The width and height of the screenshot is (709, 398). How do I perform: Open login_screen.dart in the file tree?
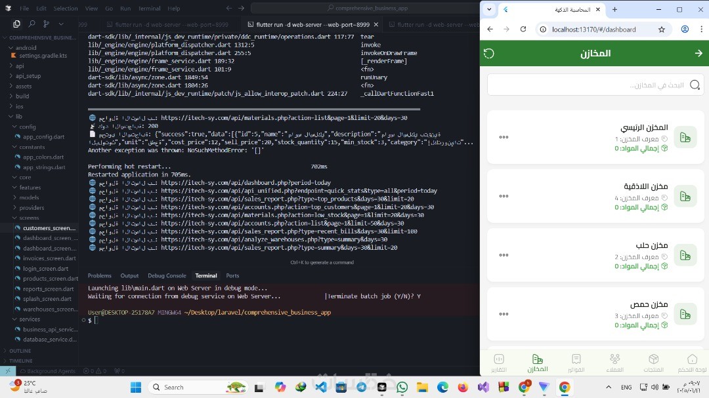45,268
